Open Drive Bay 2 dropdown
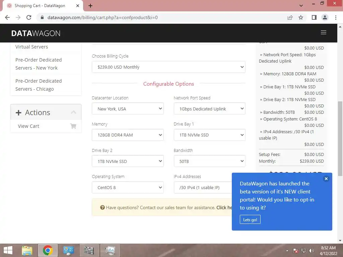343x257 pixels. (128, 161)
